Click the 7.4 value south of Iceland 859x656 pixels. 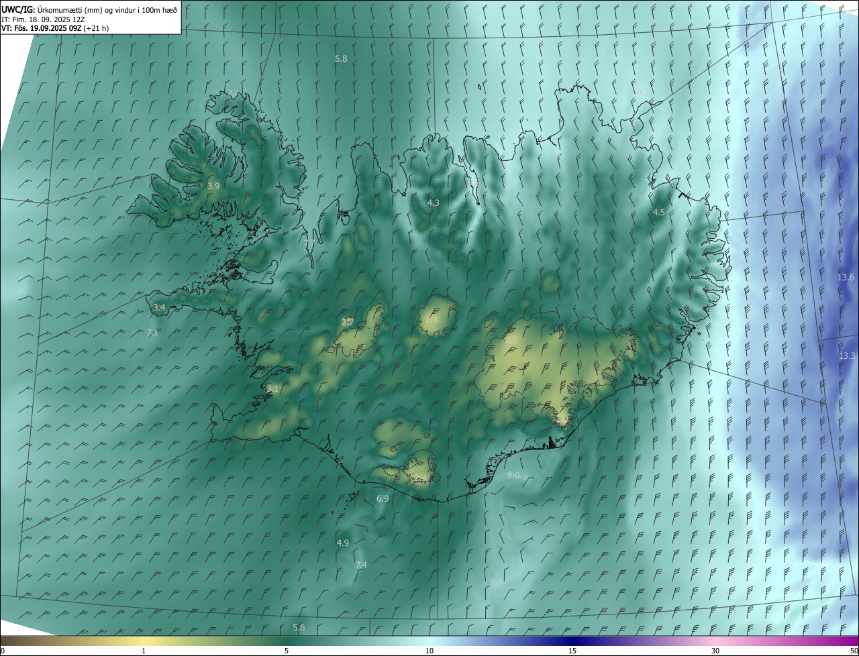tap(361, 565)
